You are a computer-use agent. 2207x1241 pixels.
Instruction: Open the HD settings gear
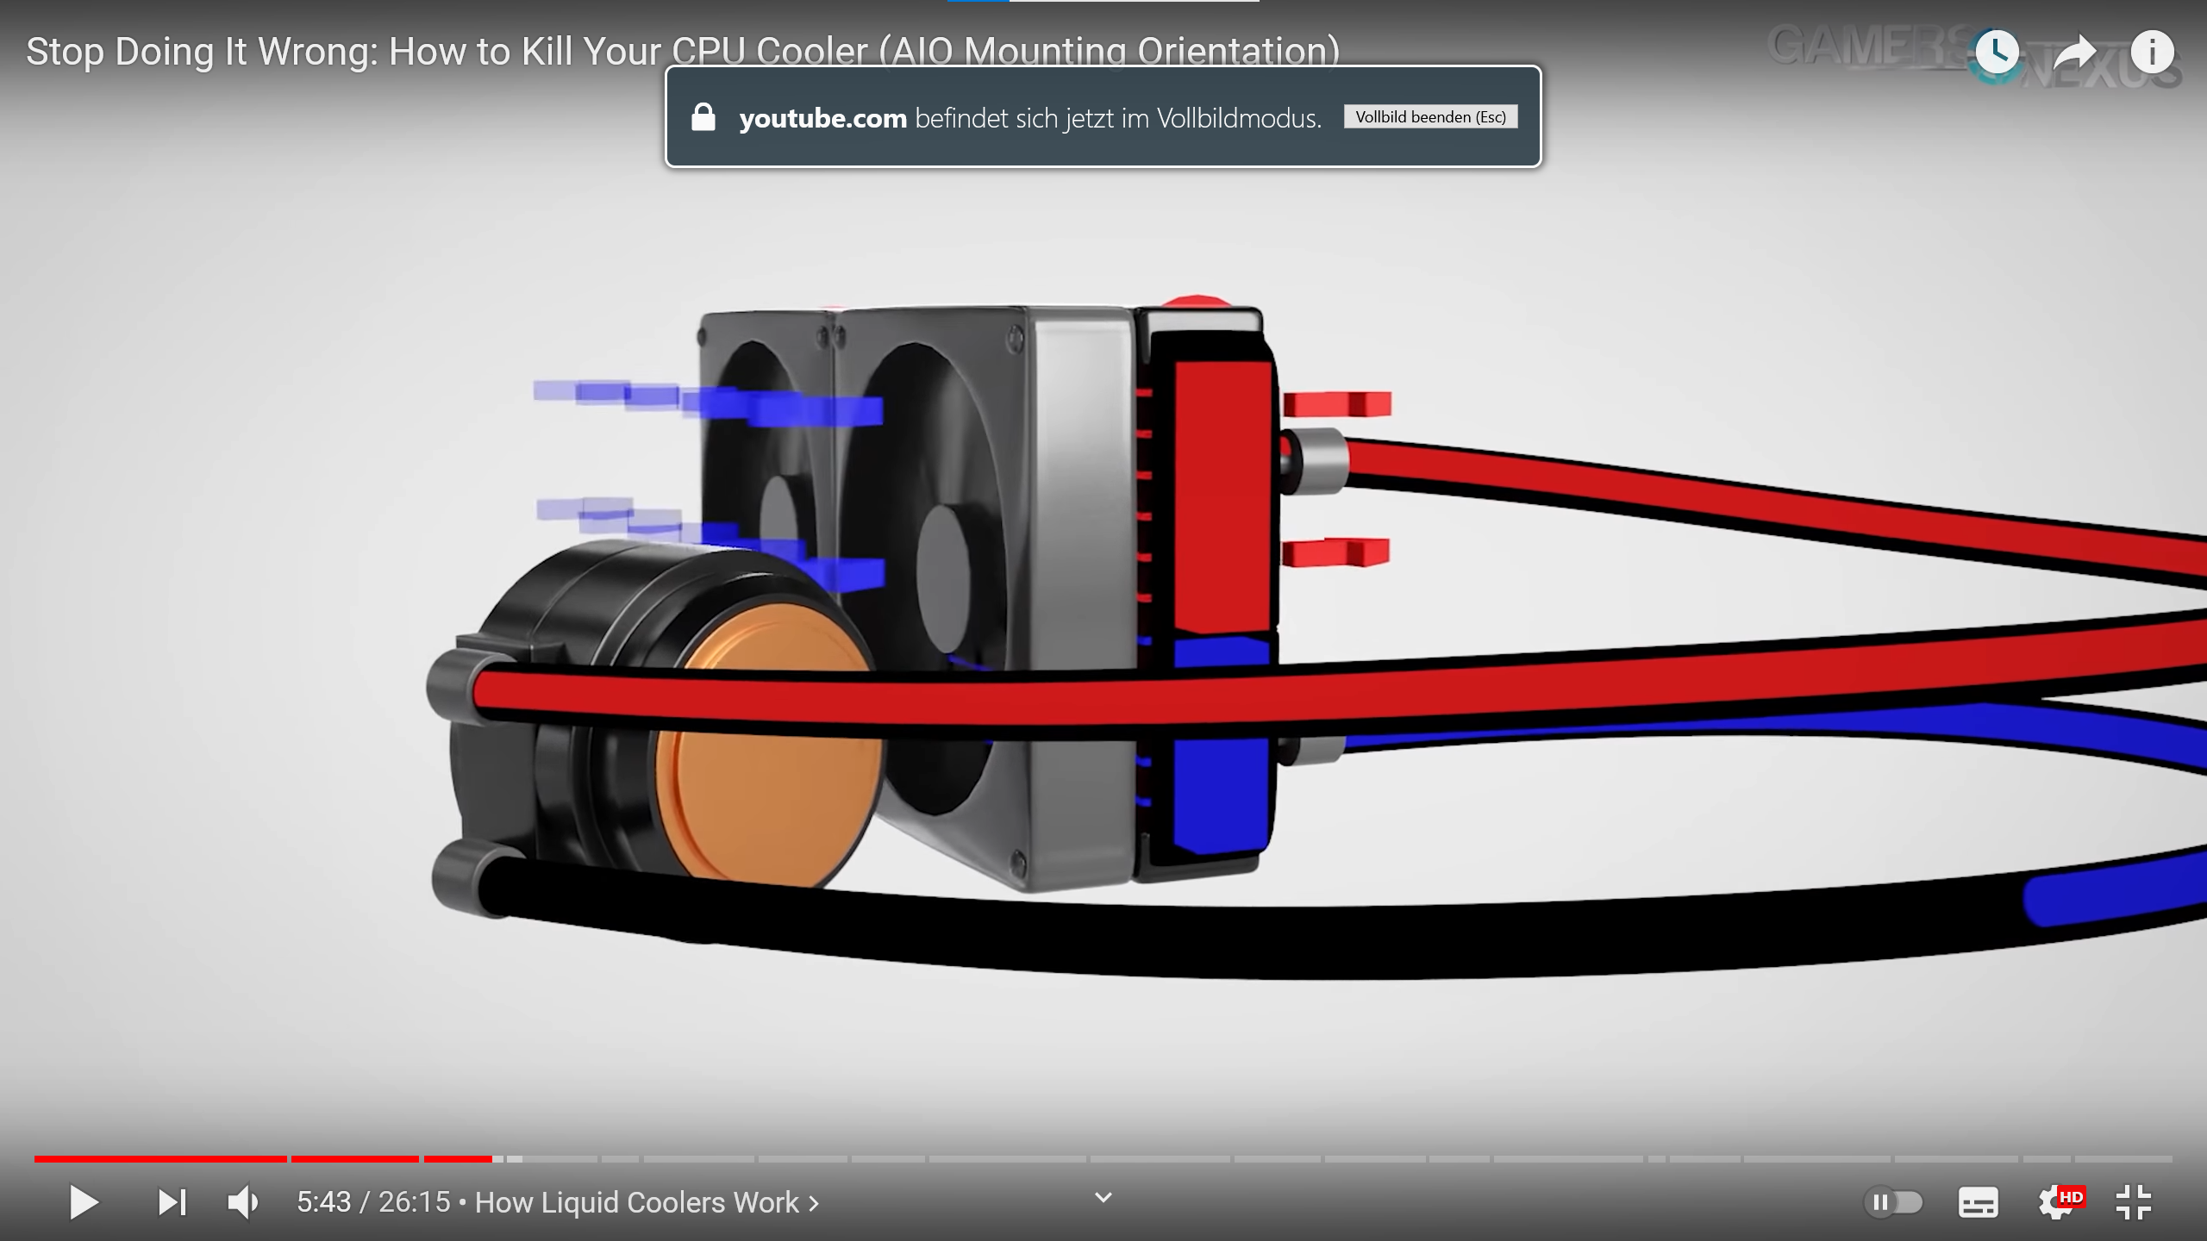tap(2058, 1202)
